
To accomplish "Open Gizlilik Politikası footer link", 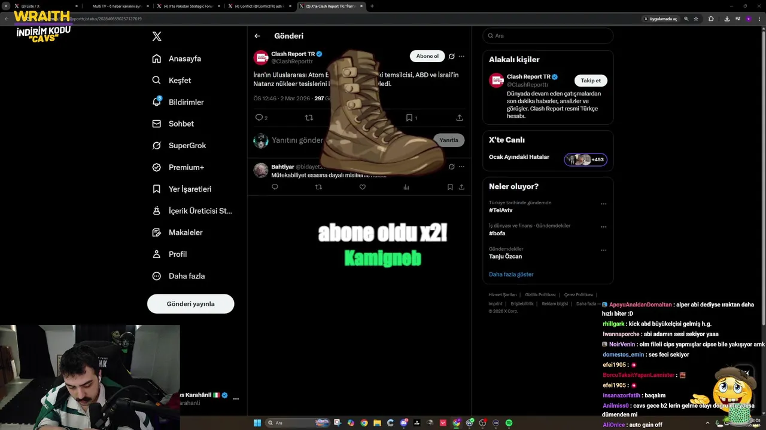I will [x=540, y=294].
